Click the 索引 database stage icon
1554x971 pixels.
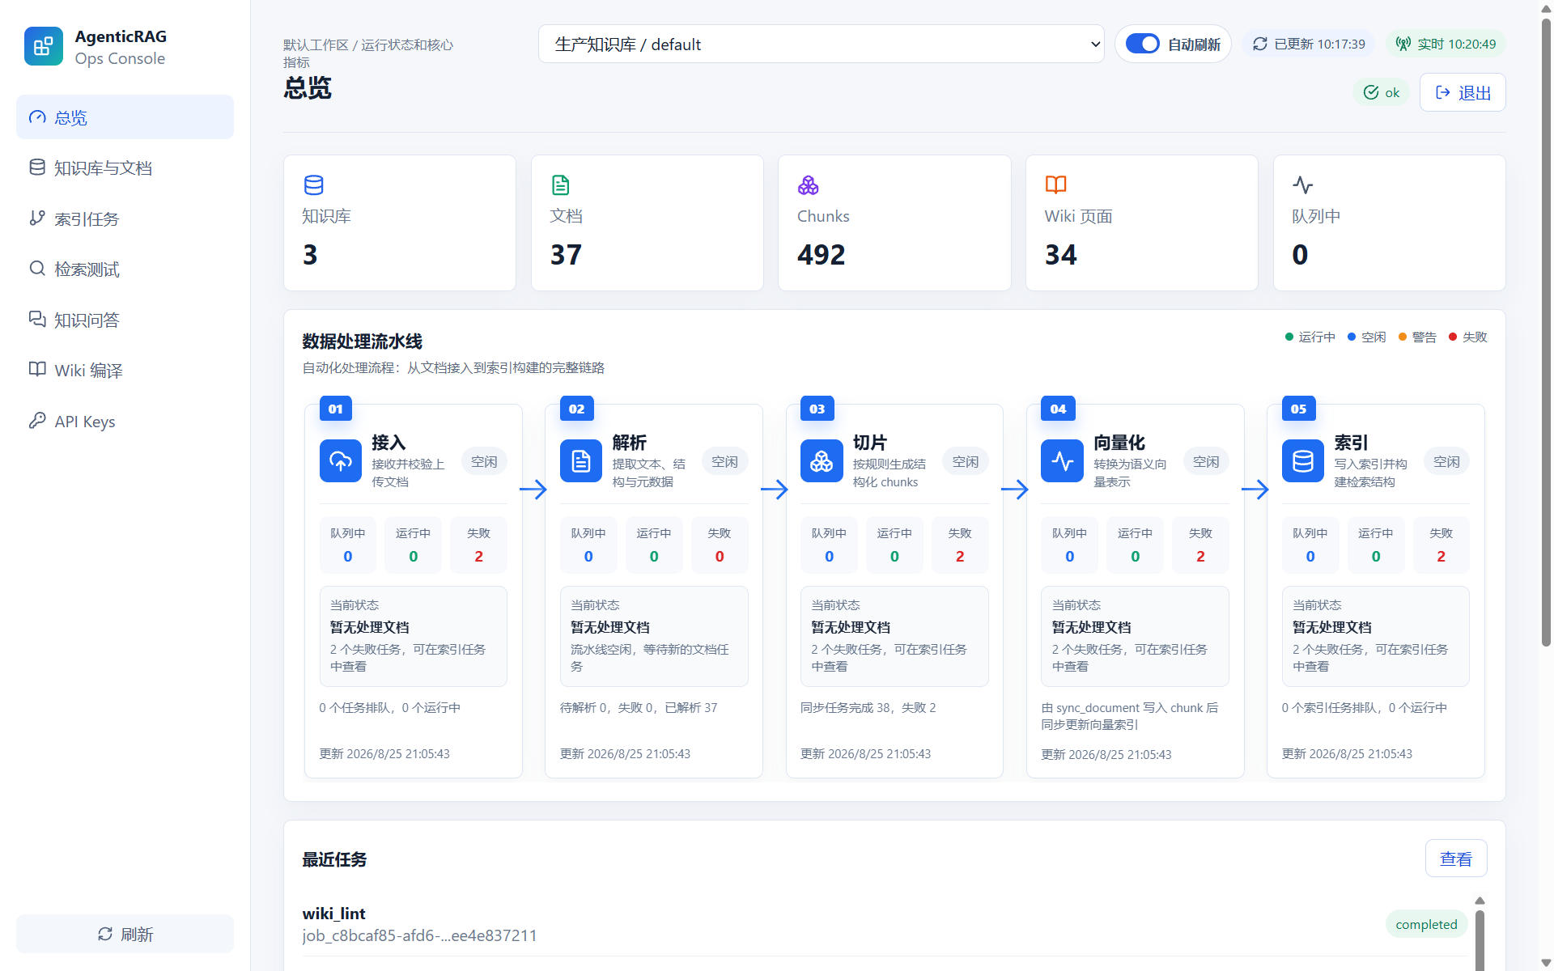coord(1303,461)
